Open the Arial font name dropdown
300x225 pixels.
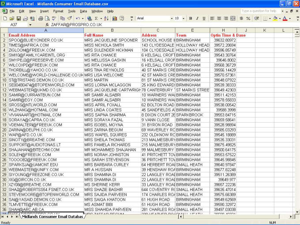pos(170,19)
